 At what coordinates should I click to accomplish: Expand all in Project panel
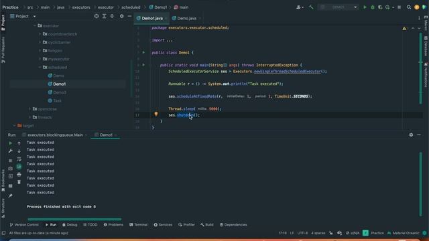click(105, 16)
